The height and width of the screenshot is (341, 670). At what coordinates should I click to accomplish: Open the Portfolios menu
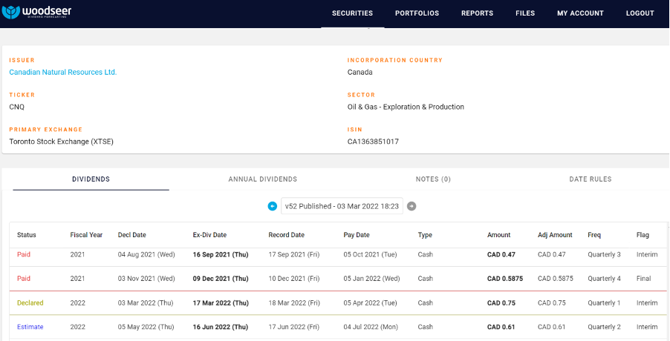(417, 13)
